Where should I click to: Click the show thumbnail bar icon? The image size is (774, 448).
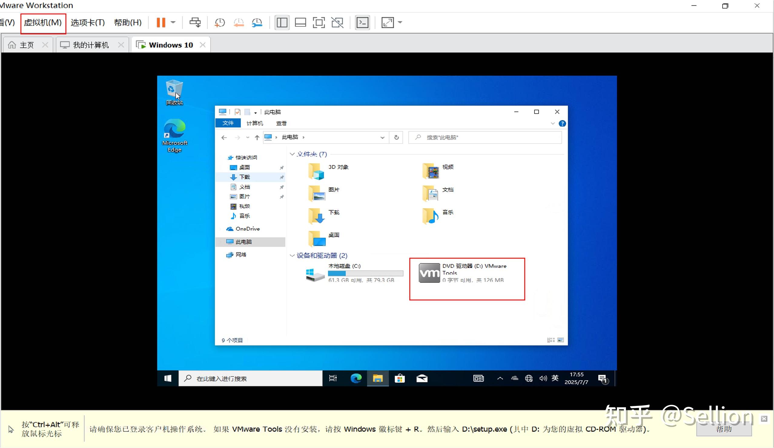[x=300, y=22]
